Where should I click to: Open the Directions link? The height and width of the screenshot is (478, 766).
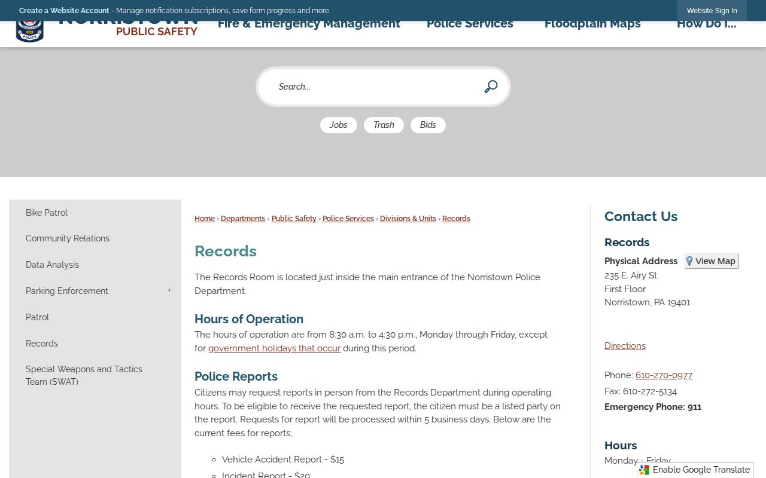[x=625, y=346]
